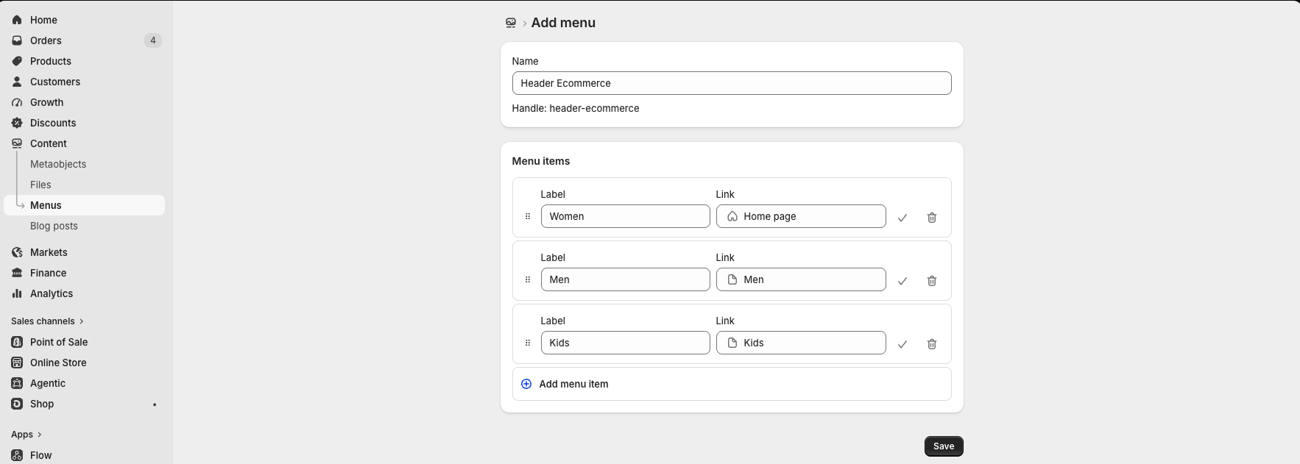The height and width of the screenshot is (464, 1300).
Task: Click the Discounts badge icon
Action: 17,123
